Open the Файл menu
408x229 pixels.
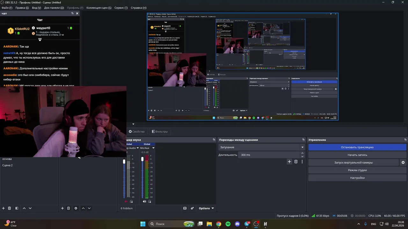[7, 8]
